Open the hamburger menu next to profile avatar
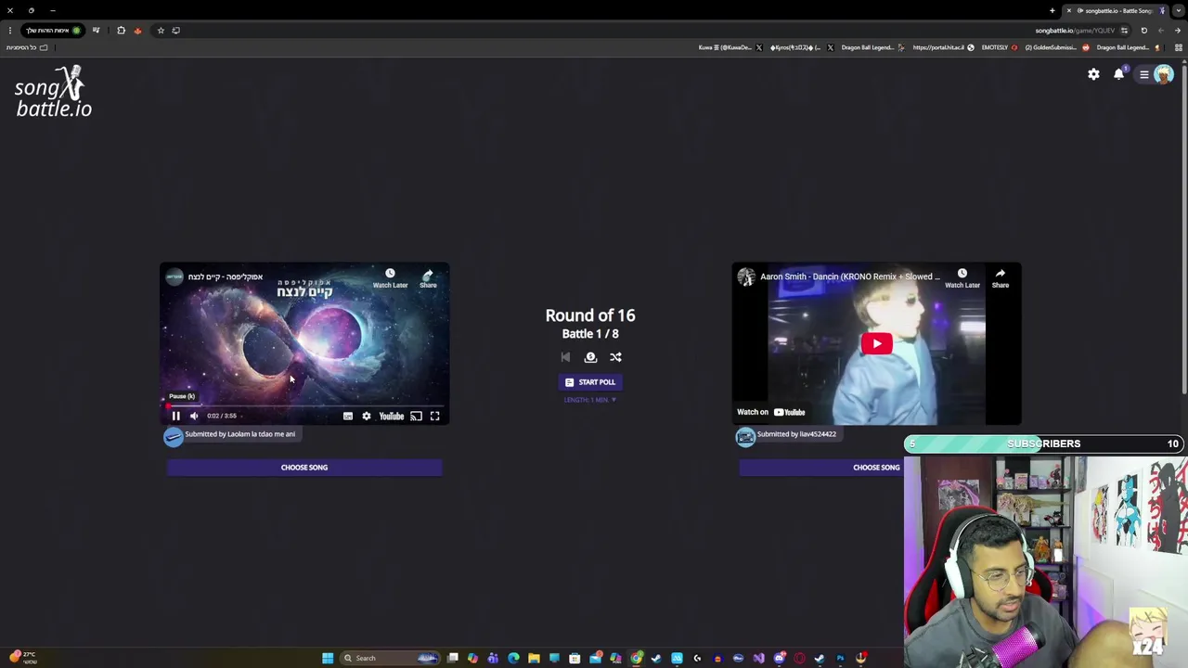The width and height of the screenshot is (1188, 668). (1144, 75)
